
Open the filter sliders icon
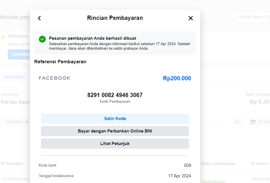tap(237, 122)
